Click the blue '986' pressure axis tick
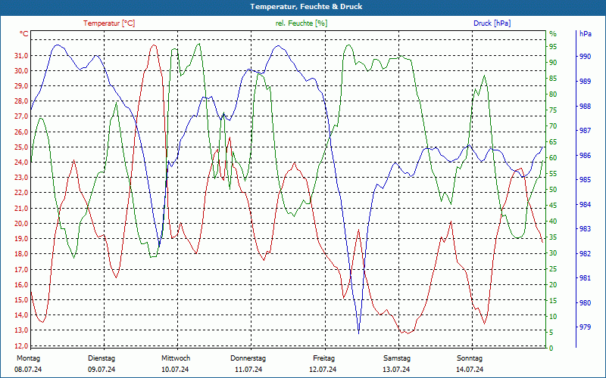606x378 pixels. pos(586,155)
